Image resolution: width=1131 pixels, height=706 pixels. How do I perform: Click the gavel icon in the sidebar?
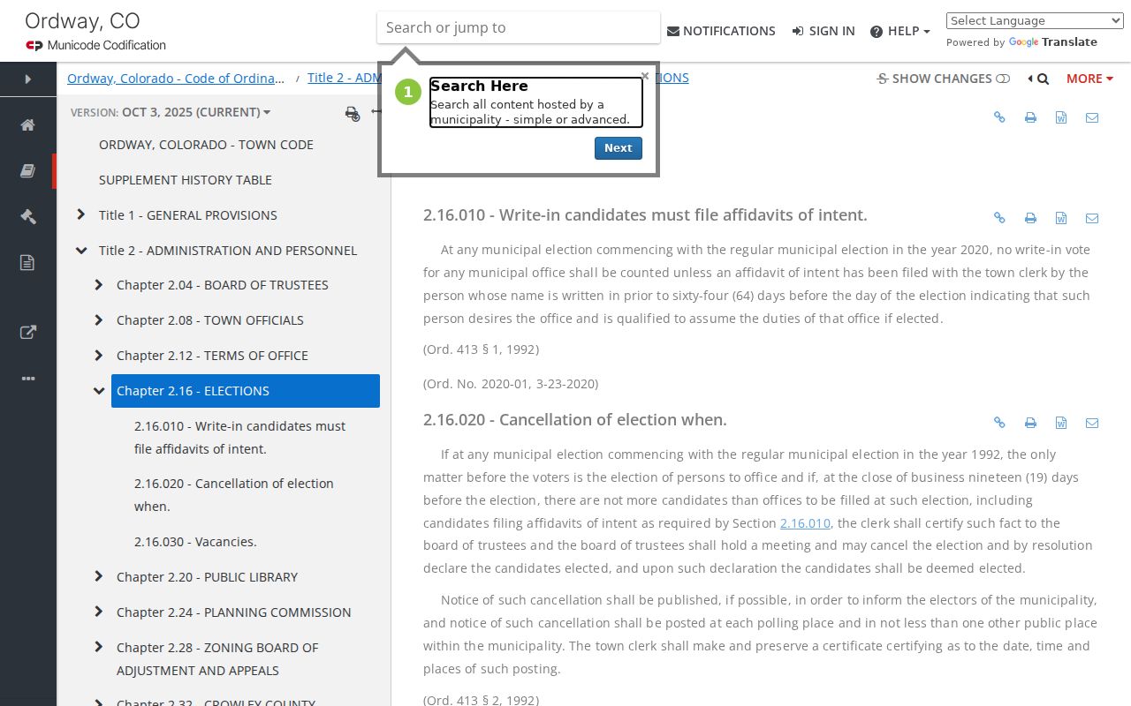[28, 217]
